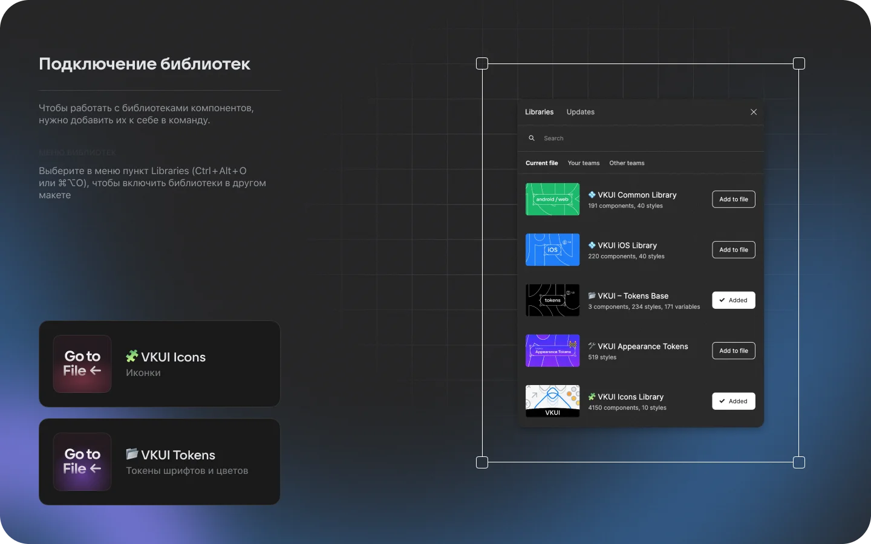Select the top-left selection frame handle

click(x=482, y=63)
